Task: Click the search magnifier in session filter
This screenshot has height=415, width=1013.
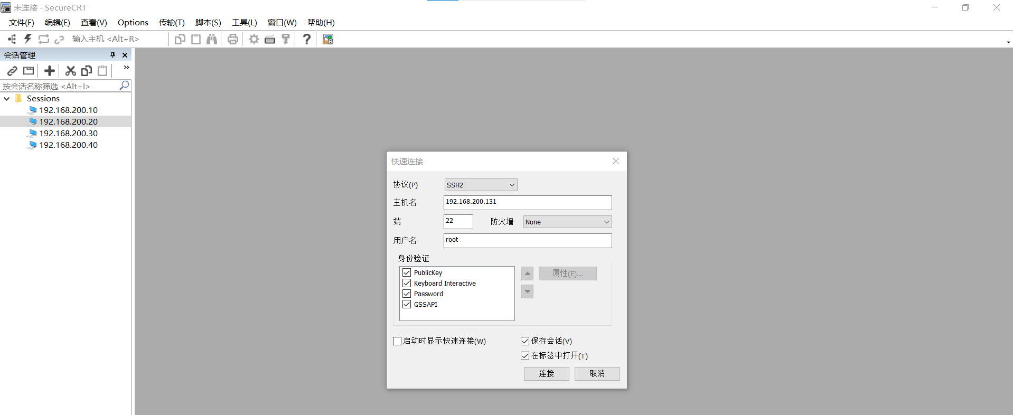Action: (x=124, y=86)
